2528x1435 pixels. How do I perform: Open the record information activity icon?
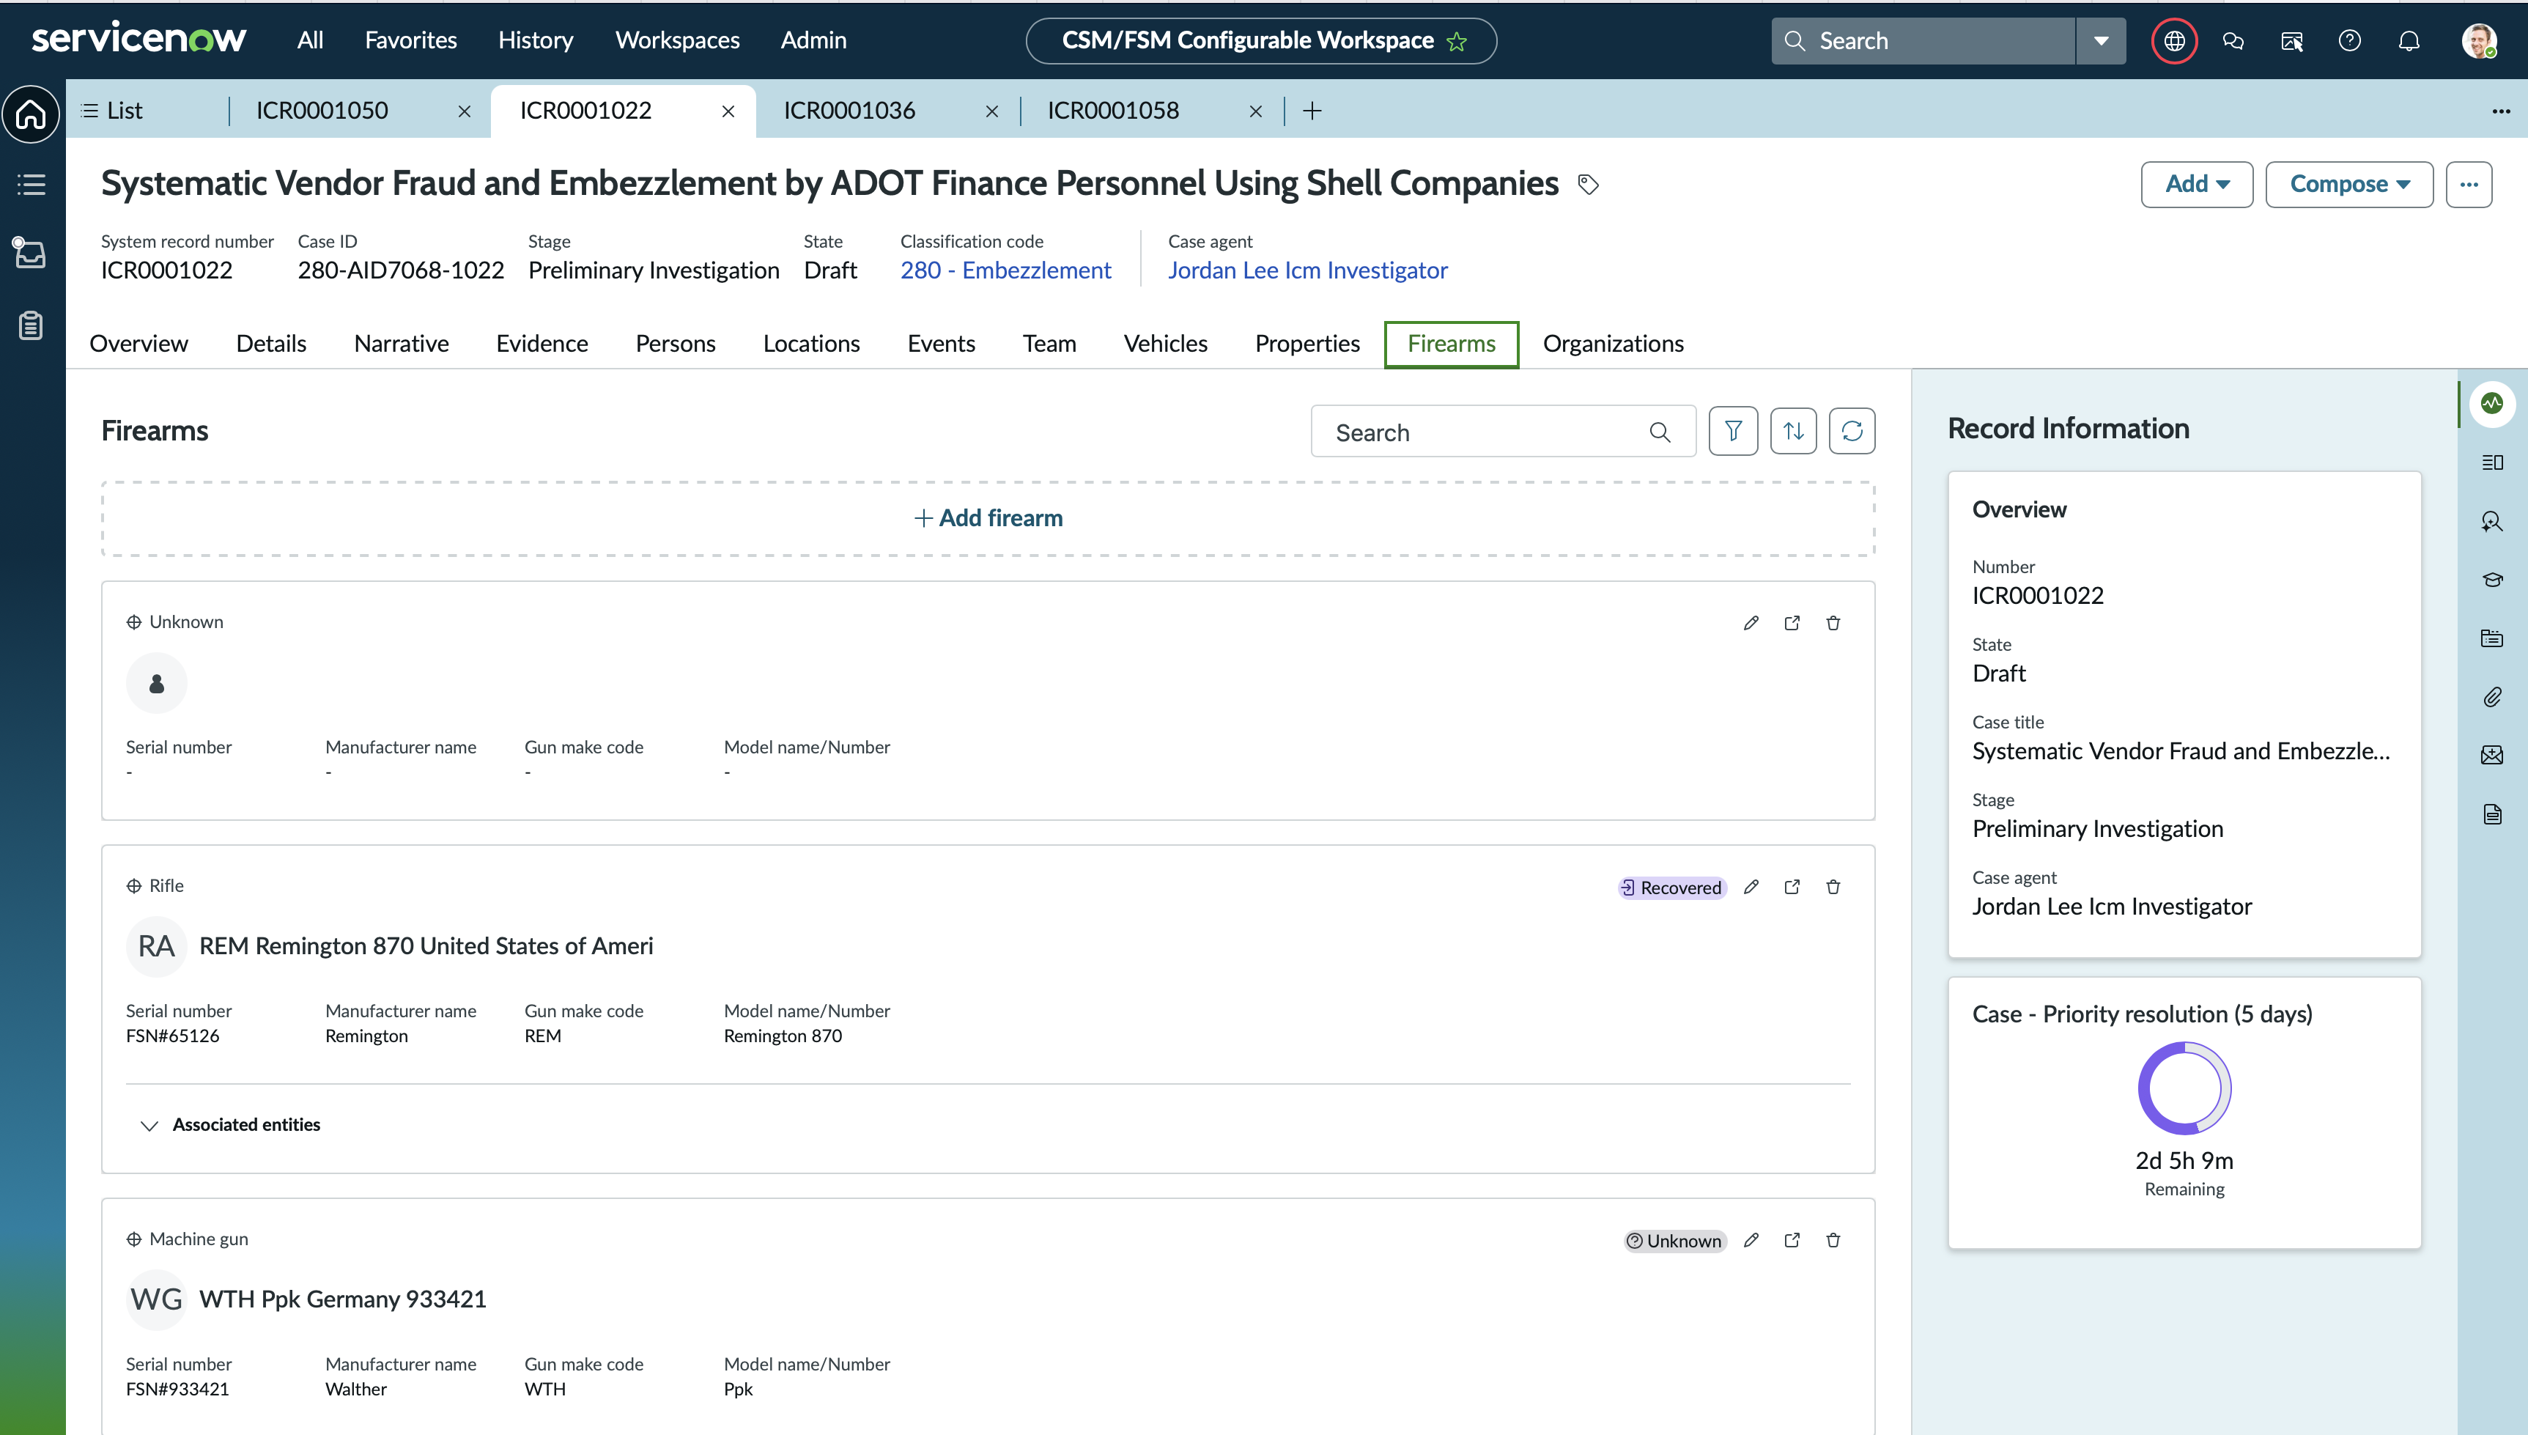point(2491,403)
